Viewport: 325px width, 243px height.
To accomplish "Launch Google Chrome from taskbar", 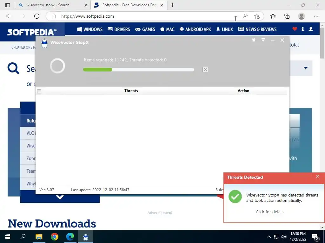I will pos(55,237).
